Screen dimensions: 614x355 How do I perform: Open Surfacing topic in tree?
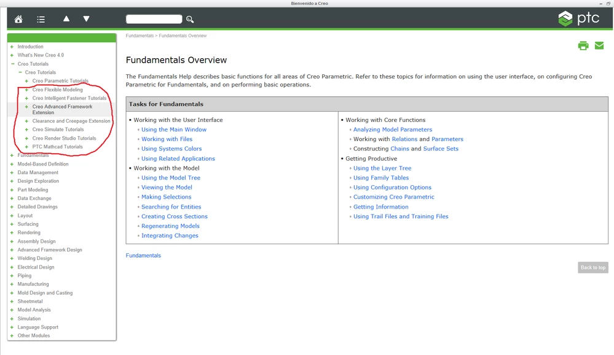[28, 224]
